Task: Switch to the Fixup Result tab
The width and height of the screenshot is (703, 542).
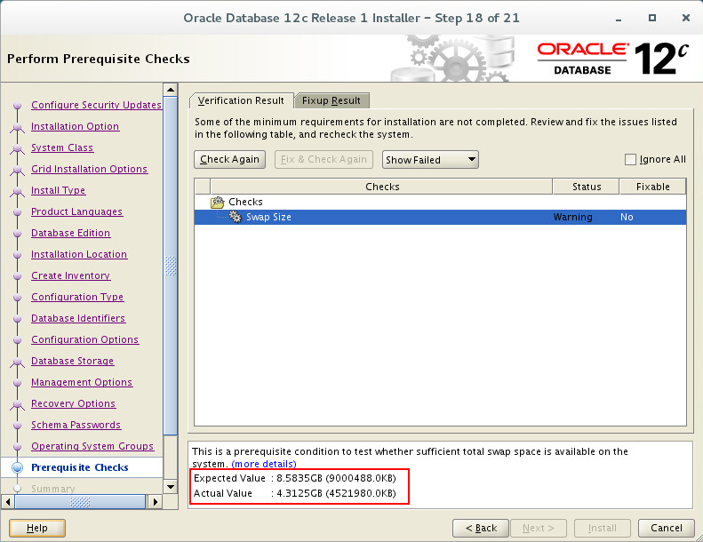Action: pos(332,100)
